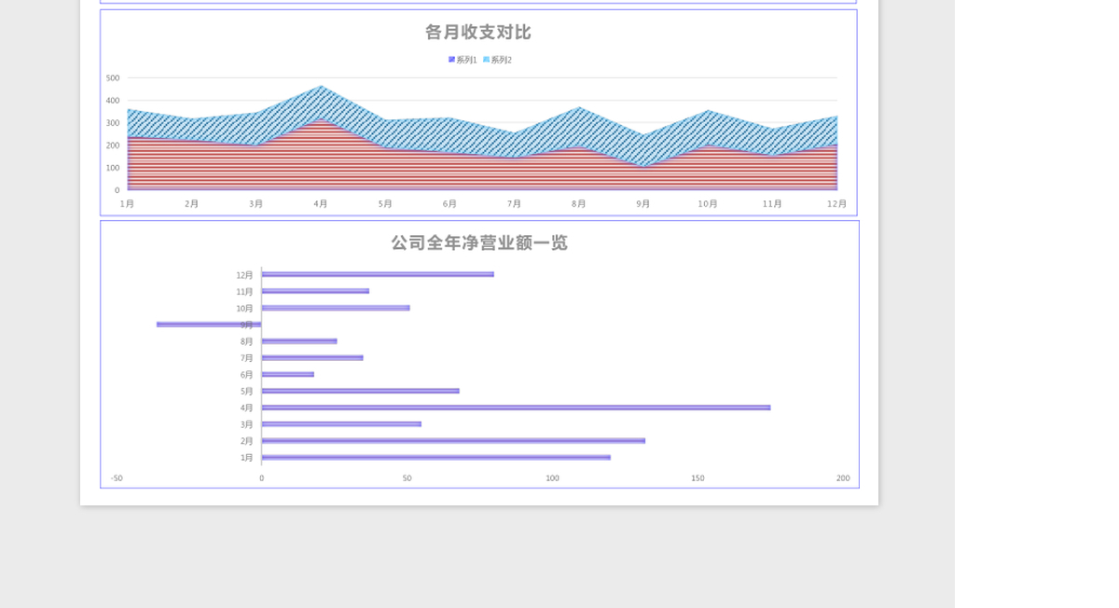Select the 12月 bar in the bar chart
The height and width of the screenshot is (608, 1119).
378,274
